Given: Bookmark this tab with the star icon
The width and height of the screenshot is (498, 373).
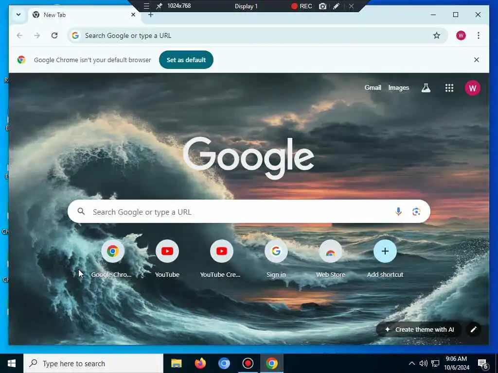Looking at the screenshot, I should click(437, 35).
